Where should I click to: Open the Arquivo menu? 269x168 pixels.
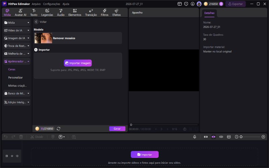coord(36,4)
